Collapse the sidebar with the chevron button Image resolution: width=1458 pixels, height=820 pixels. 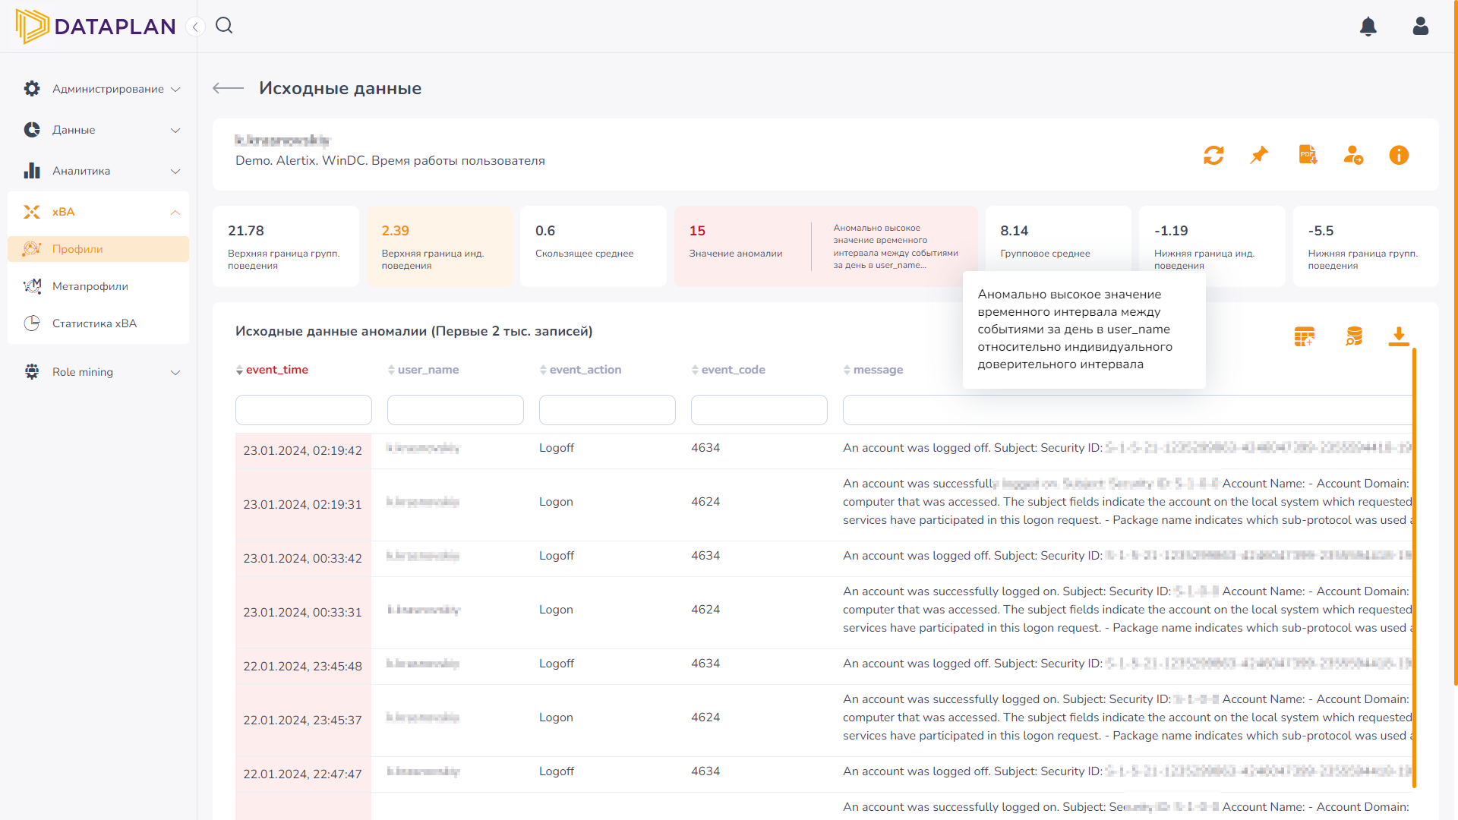tap(195, 27)
